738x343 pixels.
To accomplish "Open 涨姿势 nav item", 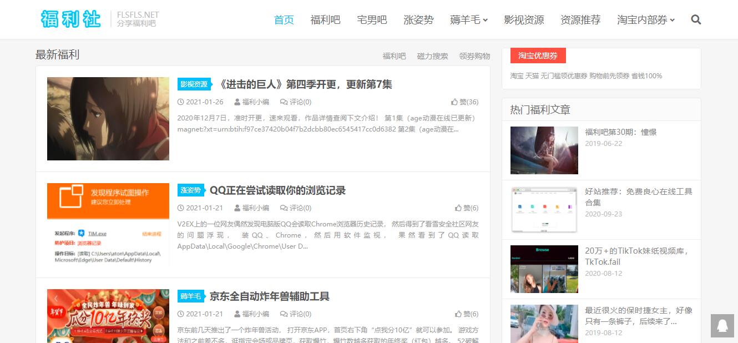I will pyautogui.click(x=418, y=20).
